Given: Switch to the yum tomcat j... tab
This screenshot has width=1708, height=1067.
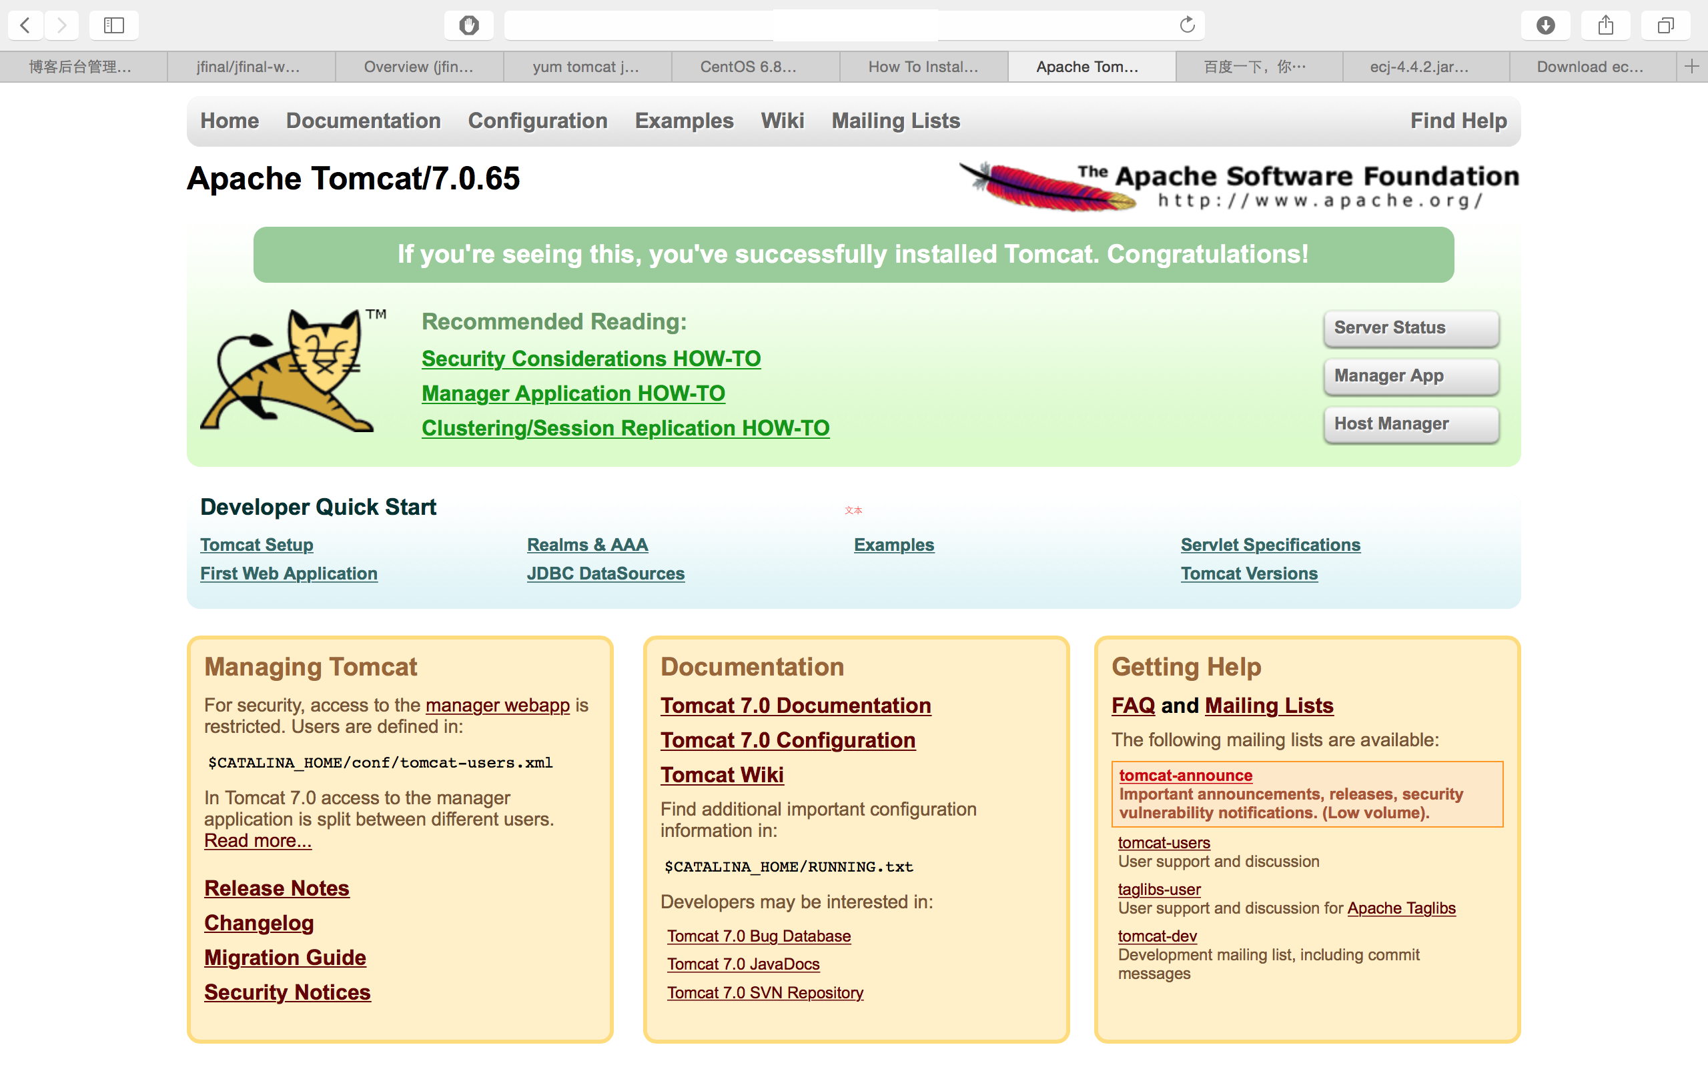Looking at the screenshot, I should [x=587, y=66].
